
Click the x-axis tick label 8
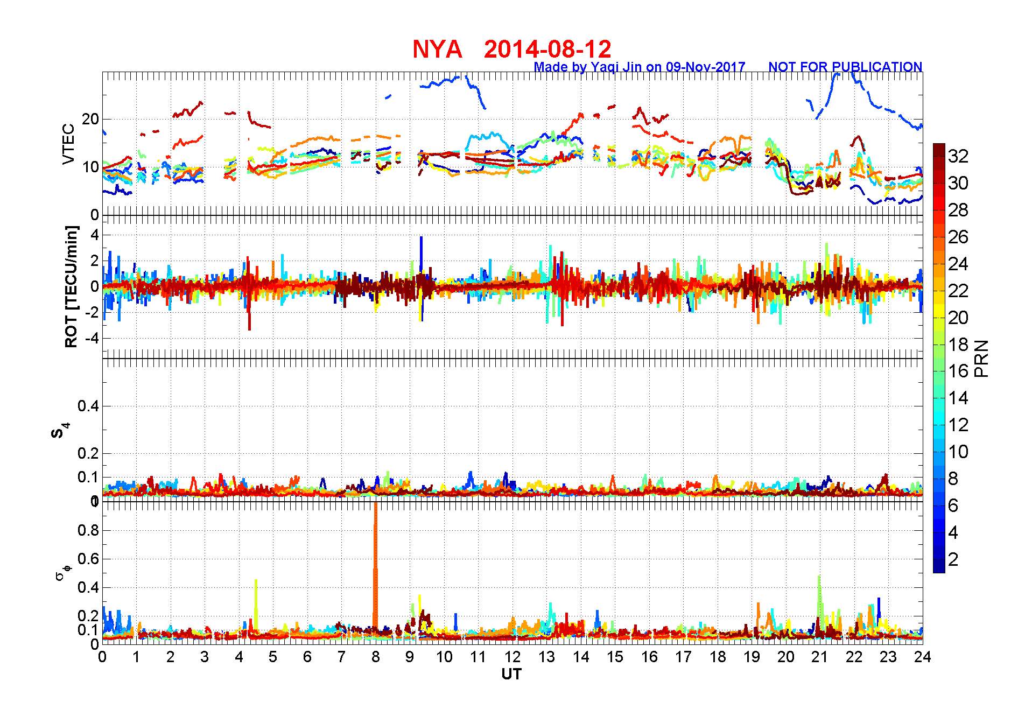pyautogui.click(x=376, y=657)
